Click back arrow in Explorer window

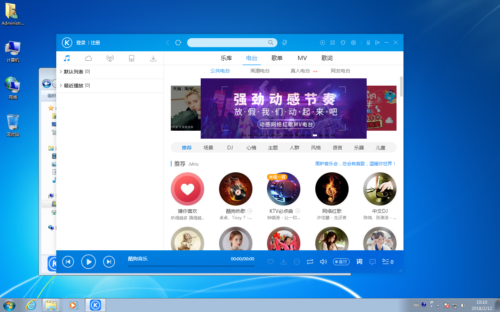[x=47, y=84]
